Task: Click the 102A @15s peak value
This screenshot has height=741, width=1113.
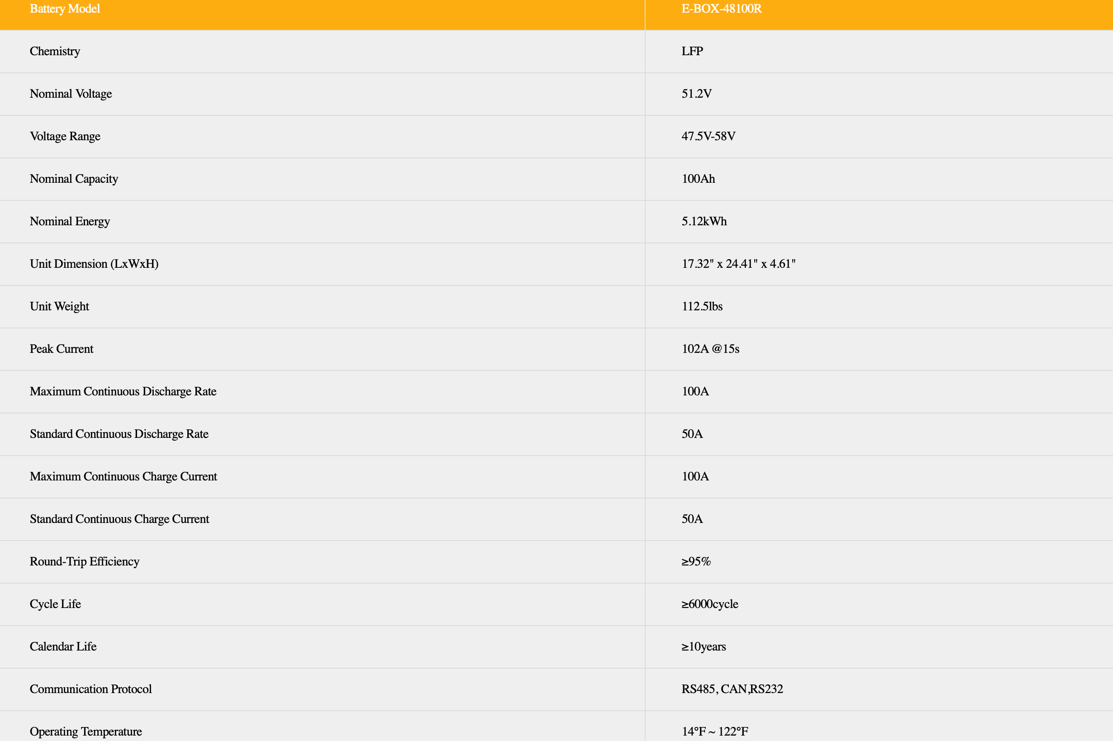Action: [x=710, y=349]
